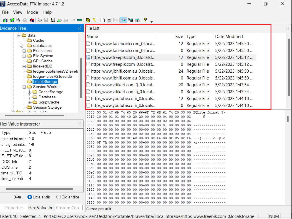Click the yellow question mark help icon
Viewport: 292px width, 219px height.
point(145,20)
